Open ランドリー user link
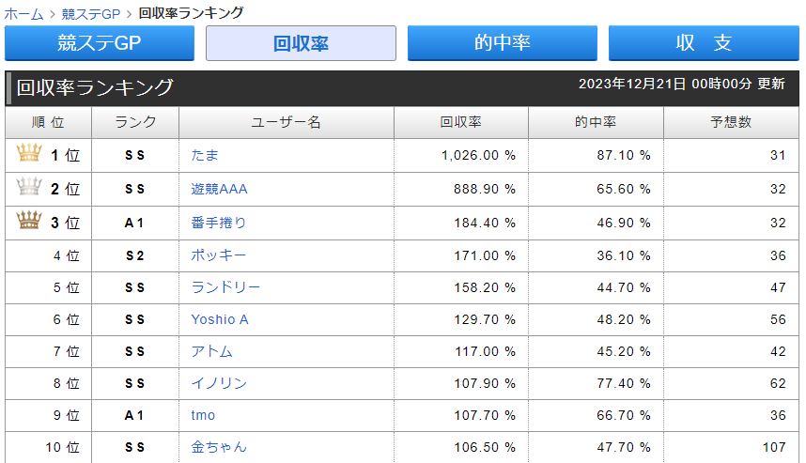This screenshot has height=463, width=806. (x=225, y=287)
